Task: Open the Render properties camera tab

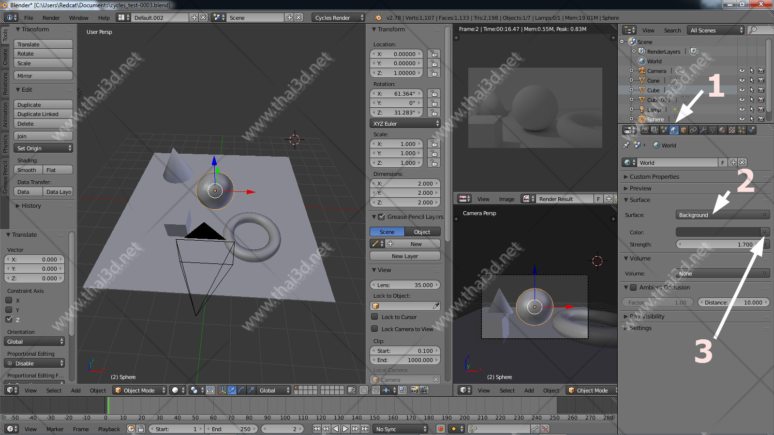Action: coord(645,130)
